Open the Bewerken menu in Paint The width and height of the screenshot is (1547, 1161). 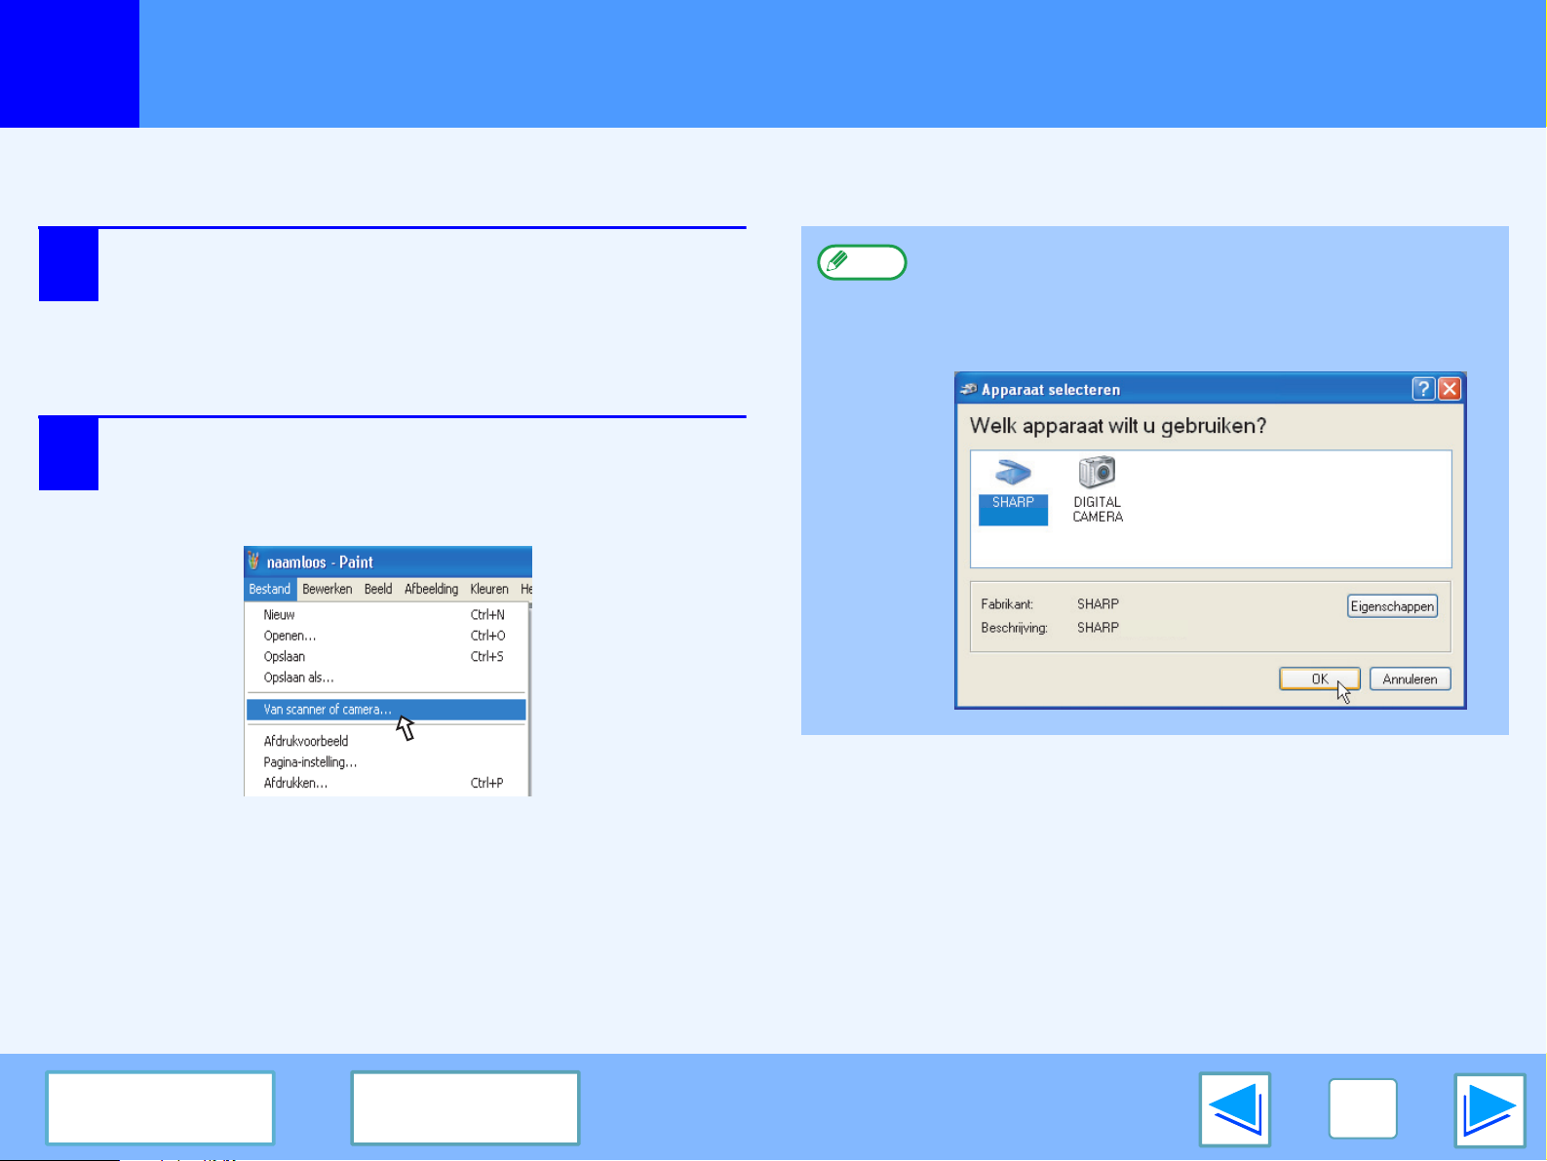(328, 589)
